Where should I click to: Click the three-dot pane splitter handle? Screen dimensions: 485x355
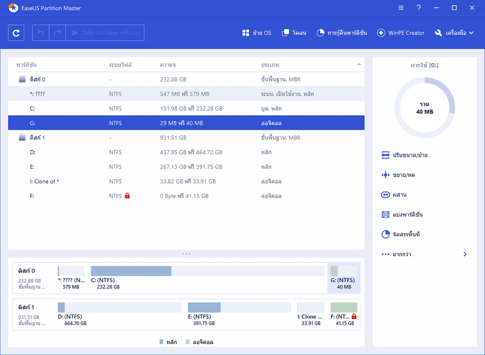[x=186, y=254]
